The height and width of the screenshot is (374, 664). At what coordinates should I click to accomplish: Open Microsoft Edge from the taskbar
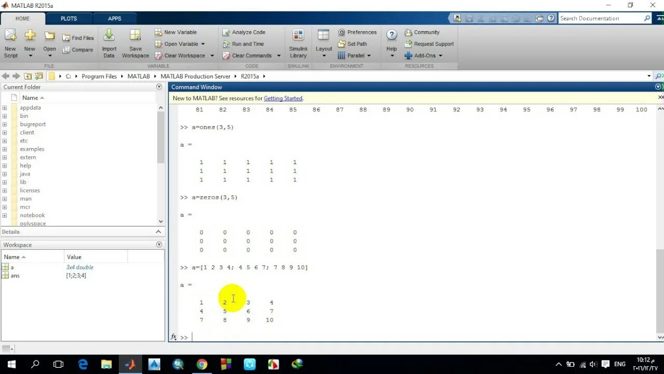pyautogui.click(x=82, y=364)
